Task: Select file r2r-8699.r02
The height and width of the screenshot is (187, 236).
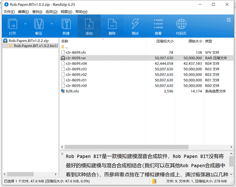Action: (x=76, y=75)
